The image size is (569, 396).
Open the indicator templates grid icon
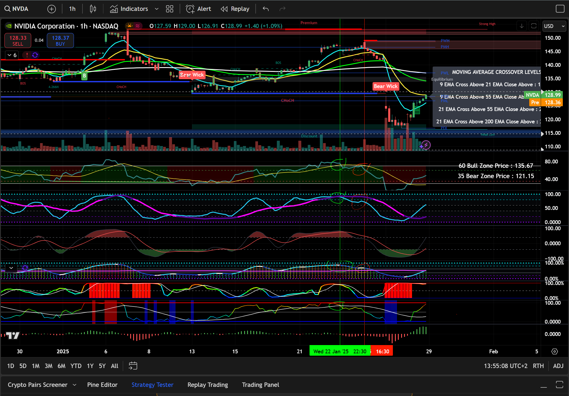coord(170,9)
